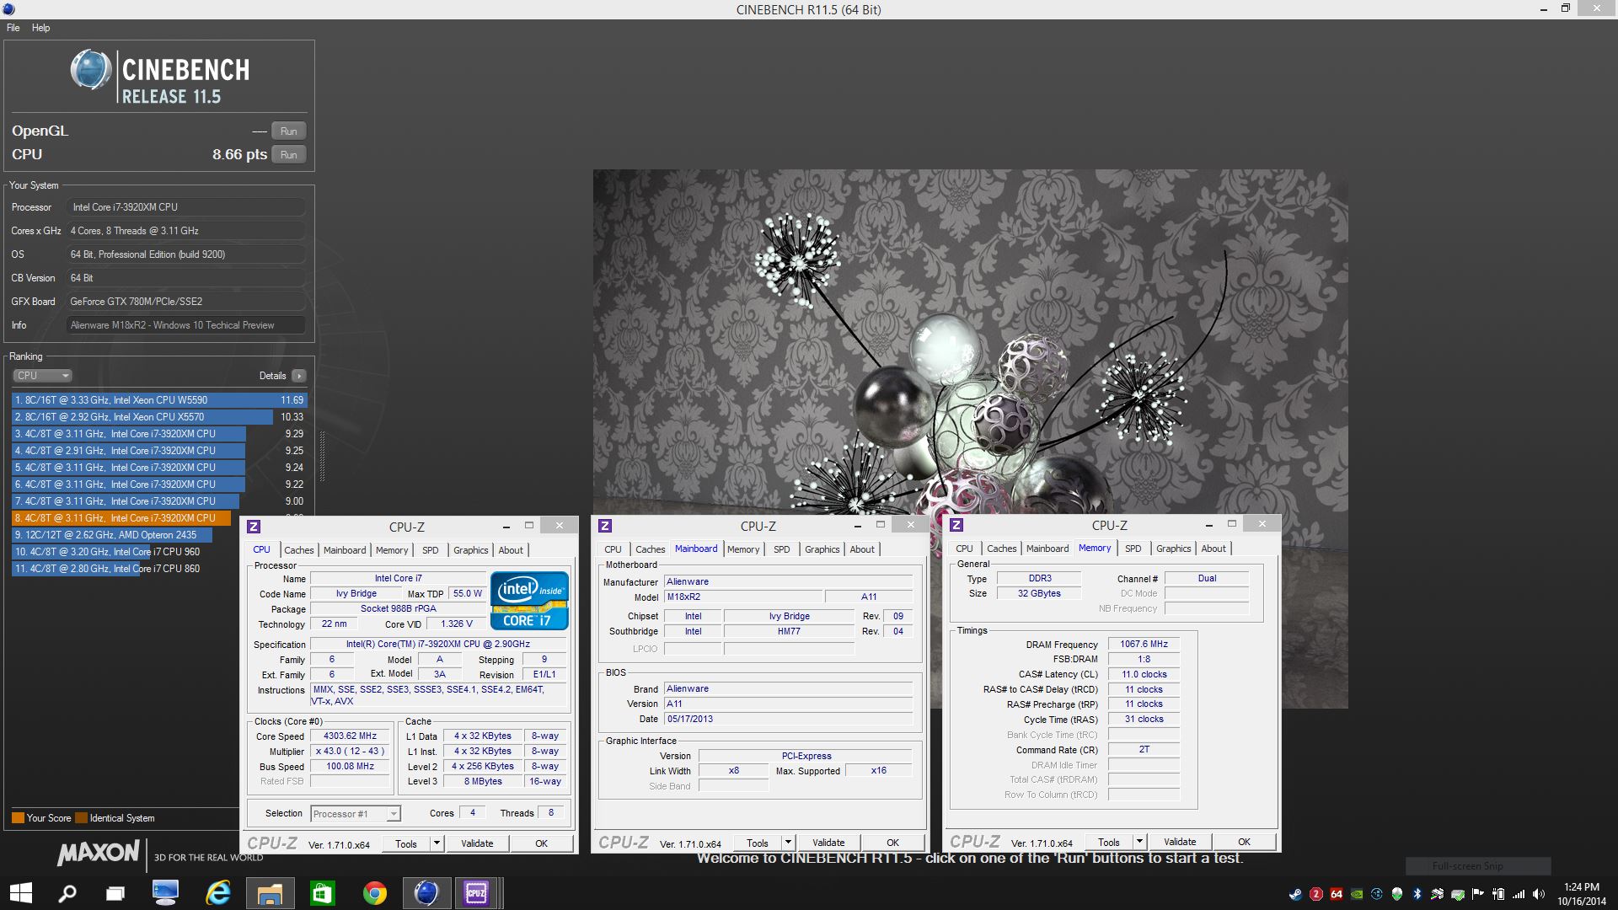
Task: Open Memory tab in first CPU-Z window
Action: (392, 550)
